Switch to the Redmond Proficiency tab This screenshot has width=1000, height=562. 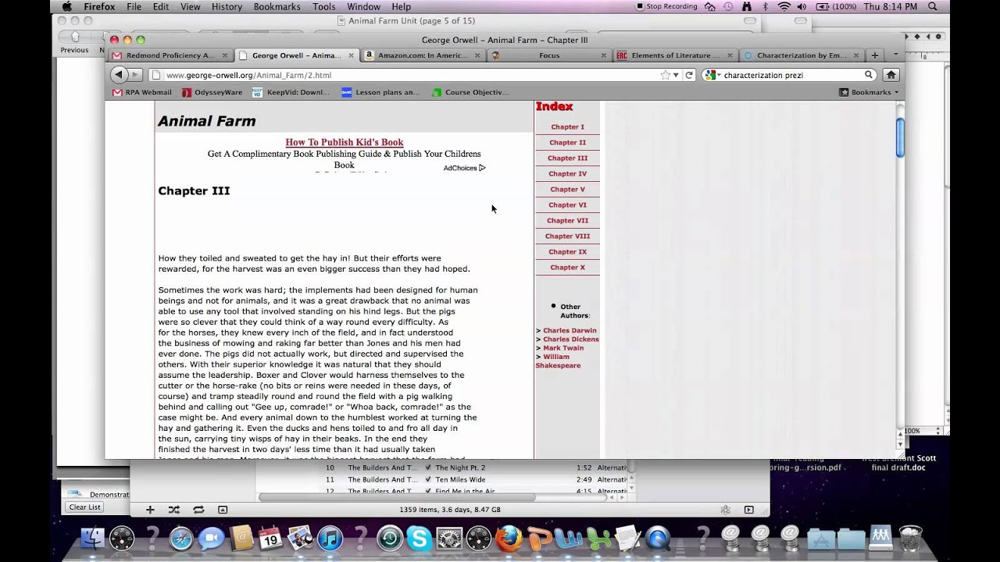(x=170, y=55)
